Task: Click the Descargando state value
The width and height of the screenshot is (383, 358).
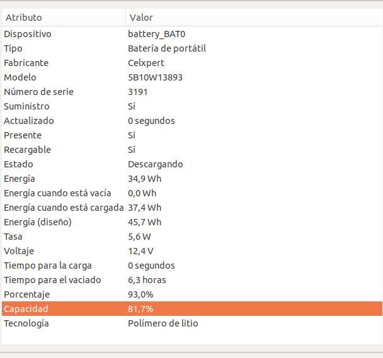Action: (x=156, y=164)
